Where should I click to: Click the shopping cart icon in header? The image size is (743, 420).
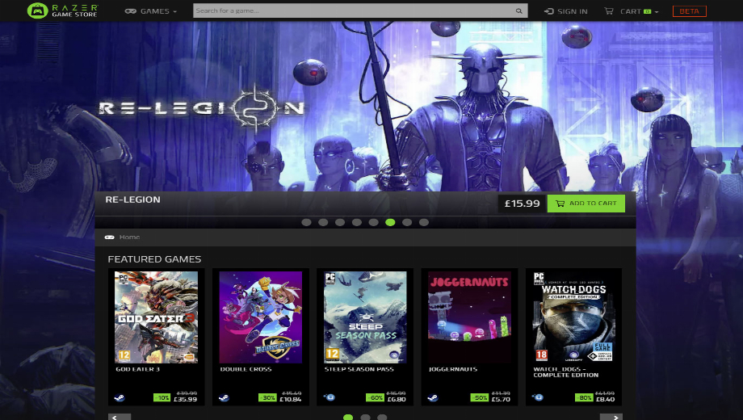pos(609,10)
